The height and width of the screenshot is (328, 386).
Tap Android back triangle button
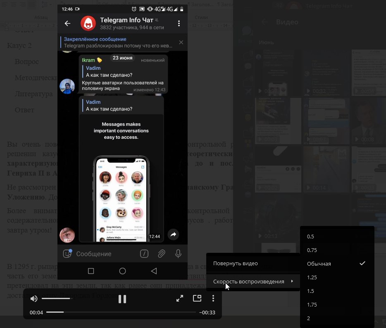coord(154,271)
